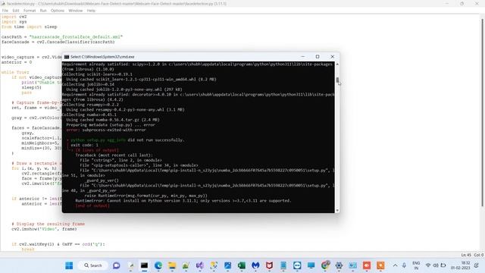
Task: Open Visual Studio from the taskbar
Action: click(x=200, y=265)
